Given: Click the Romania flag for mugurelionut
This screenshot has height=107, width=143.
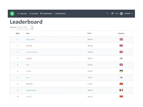Looking at the screenshot, I should coord(121,90).
